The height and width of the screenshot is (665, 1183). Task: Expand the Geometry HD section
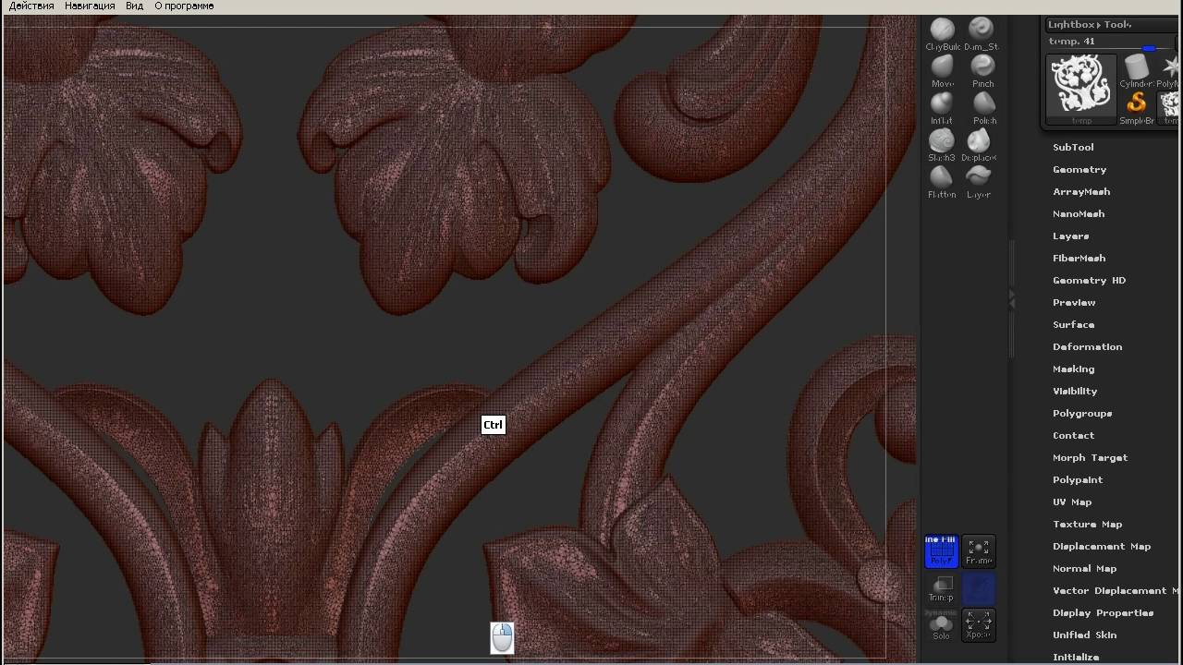tap(1089, 281)
